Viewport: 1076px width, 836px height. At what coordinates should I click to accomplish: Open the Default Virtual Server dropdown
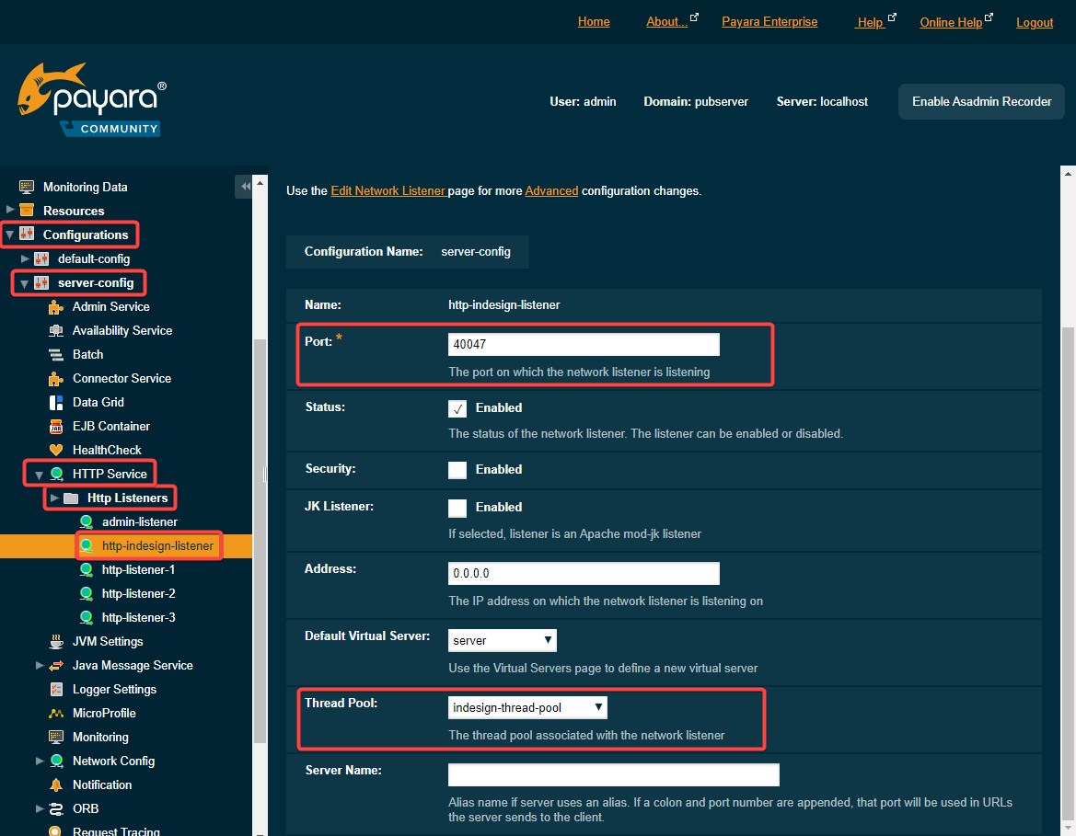click(503, 640)
